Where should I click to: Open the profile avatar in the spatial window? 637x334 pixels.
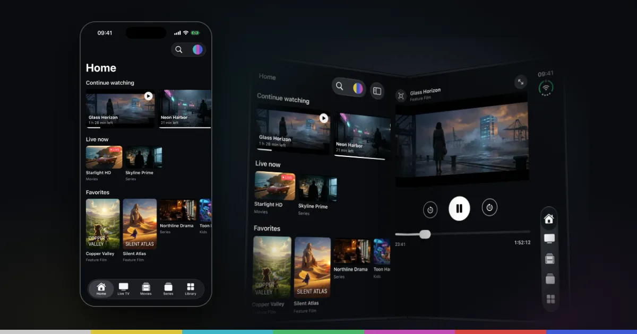point(358,88)
